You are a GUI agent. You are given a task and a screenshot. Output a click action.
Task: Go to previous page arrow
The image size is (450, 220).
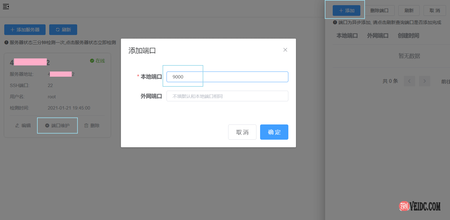click(409, 81)
